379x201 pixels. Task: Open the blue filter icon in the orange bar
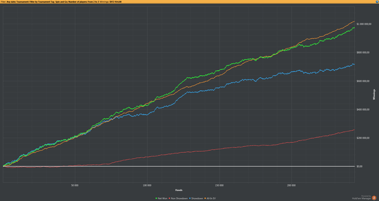pos(377,2)
